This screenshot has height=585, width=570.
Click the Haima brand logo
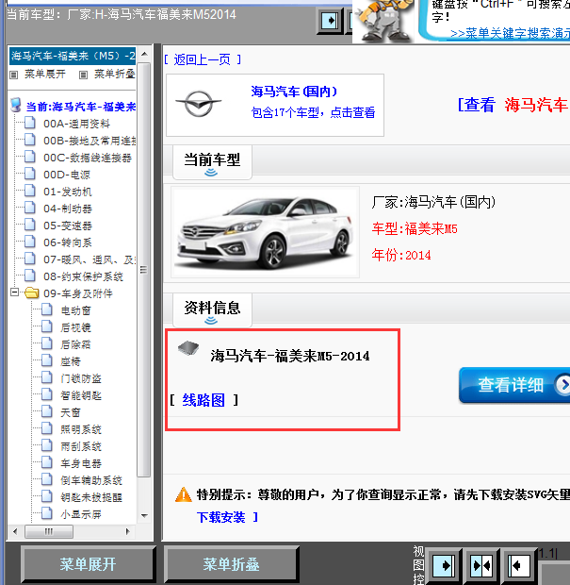(x=199, y=104)
